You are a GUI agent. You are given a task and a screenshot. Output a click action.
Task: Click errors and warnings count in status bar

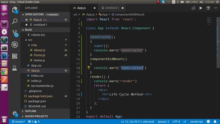pyautogui.click(x=34, y=122)
